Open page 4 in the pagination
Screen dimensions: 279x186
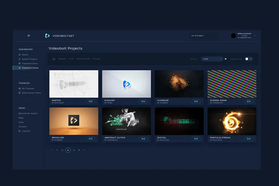click(x=73, y=150)
